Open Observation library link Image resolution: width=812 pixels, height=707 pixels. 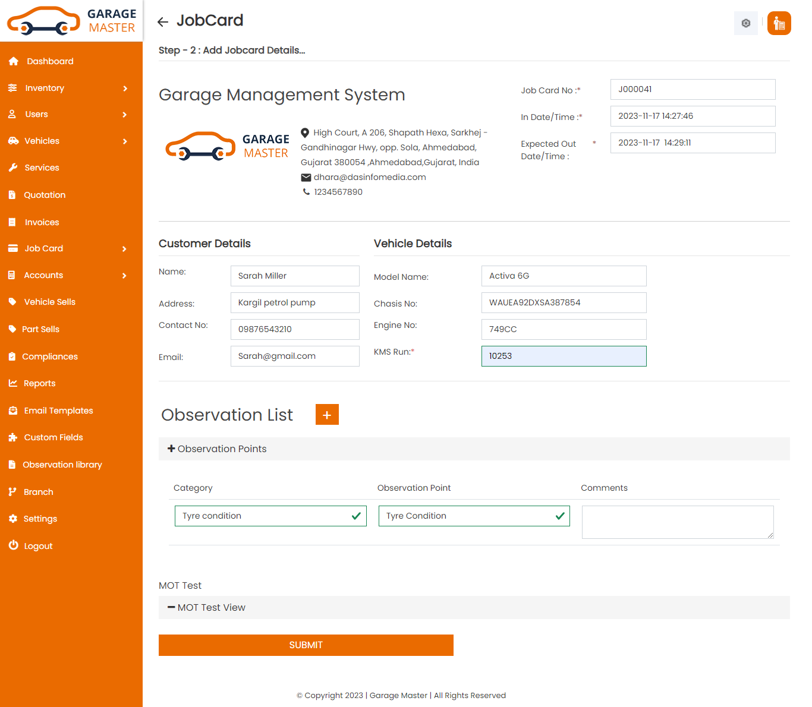coord(62,465)
